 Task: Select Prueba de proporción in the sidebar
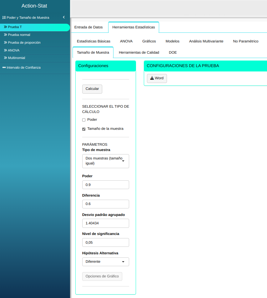[x=24, y=42]
